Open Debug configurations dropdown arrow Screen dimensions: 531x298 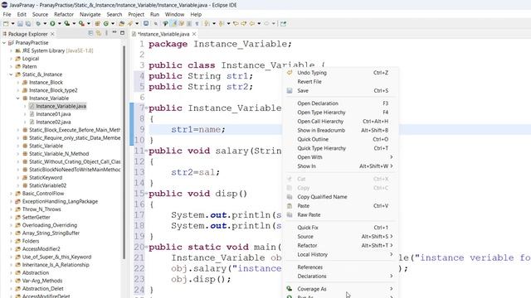point(45,24)
